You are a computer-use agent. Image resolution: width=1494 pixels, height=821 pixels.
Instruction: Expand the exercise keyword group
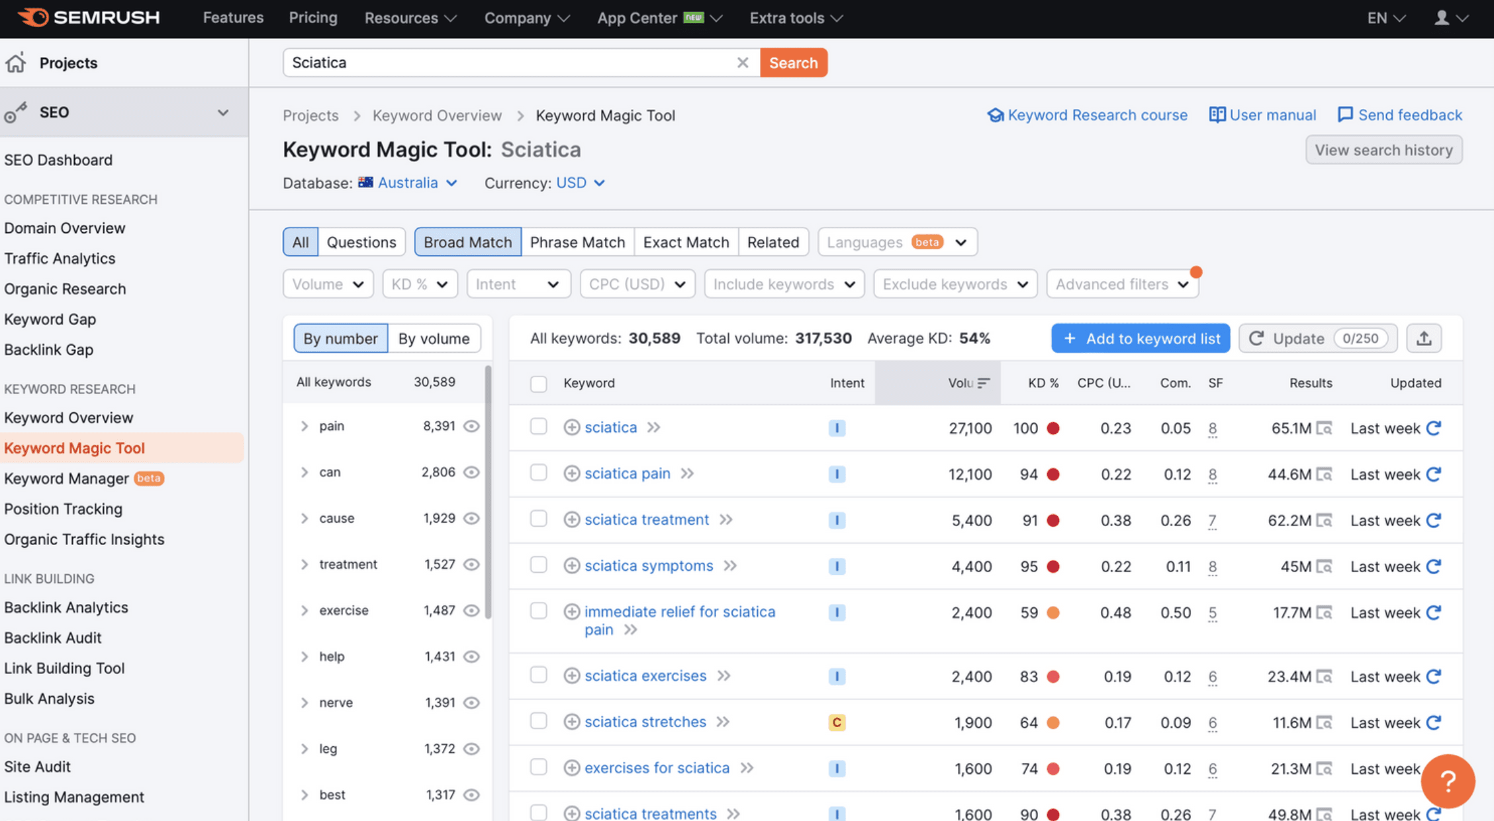[x=304, y=611]
